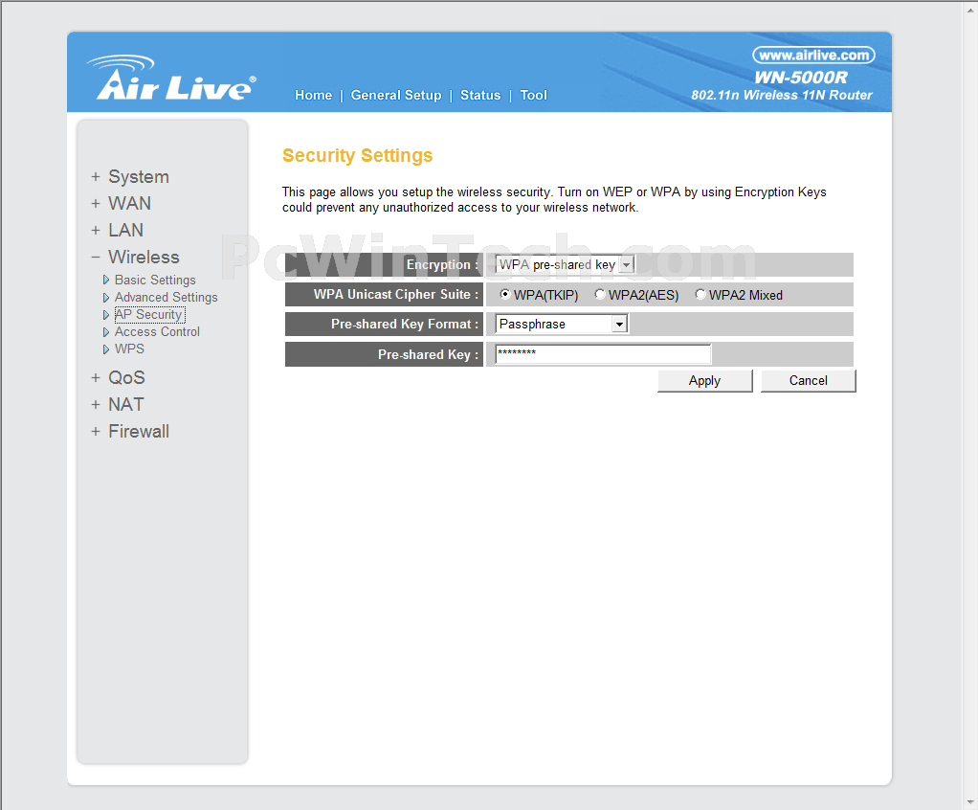Click the arrow icon beside Access Control

point(106,332)
